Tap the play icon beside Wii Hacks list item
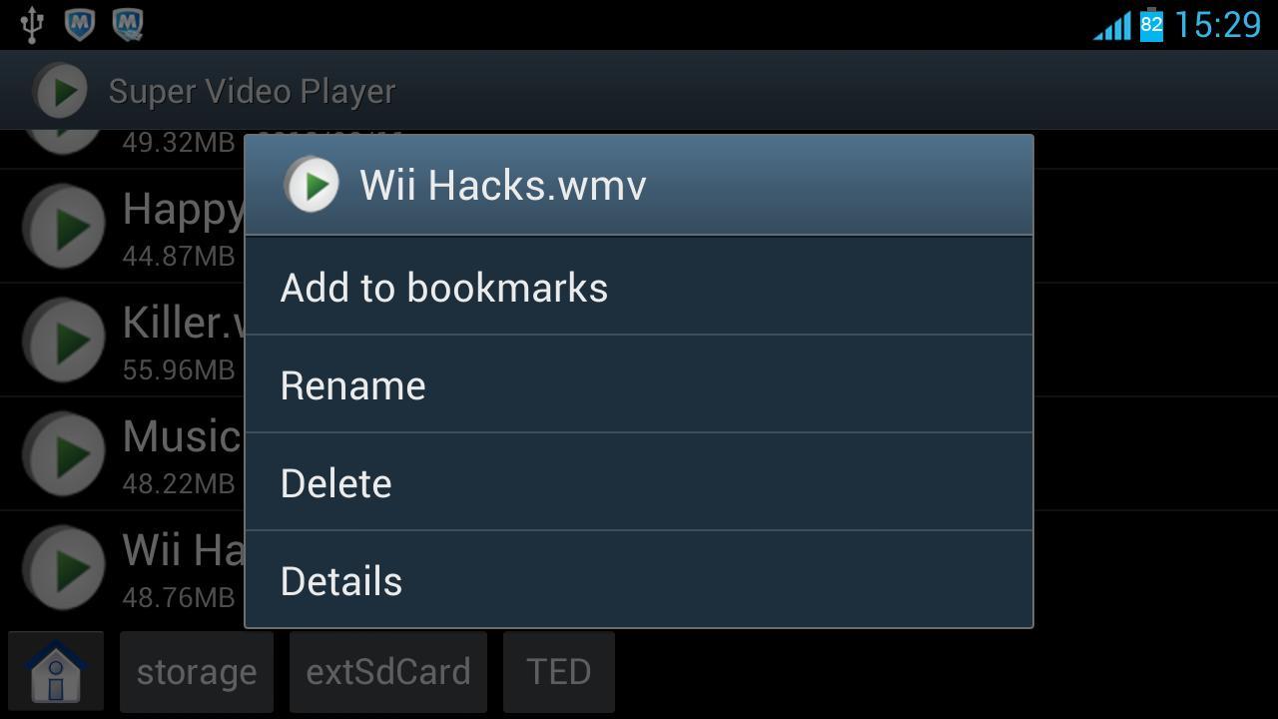 click(64, 567)
